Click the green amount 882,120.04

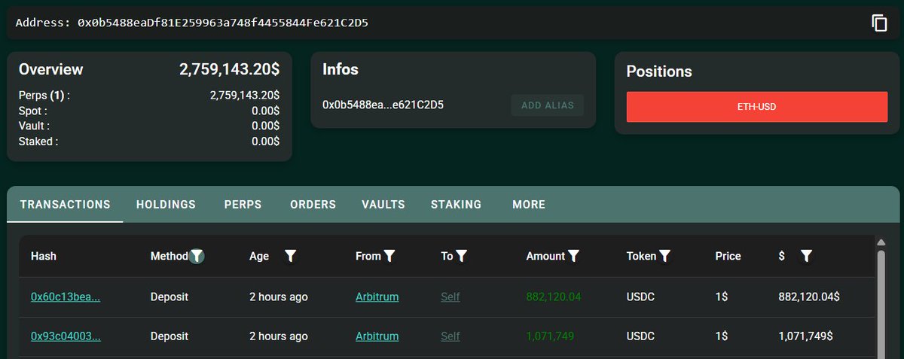[x=554, y=297]
